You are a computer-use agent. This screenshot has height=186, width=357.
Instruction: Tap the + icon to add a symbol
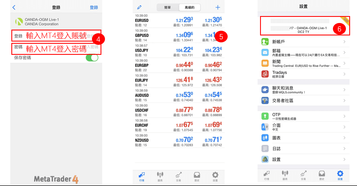tap(218, 7)
